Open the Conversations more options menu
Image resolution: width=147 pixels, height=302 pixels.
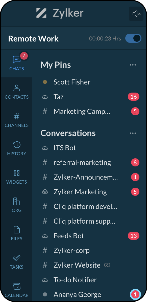133,133
